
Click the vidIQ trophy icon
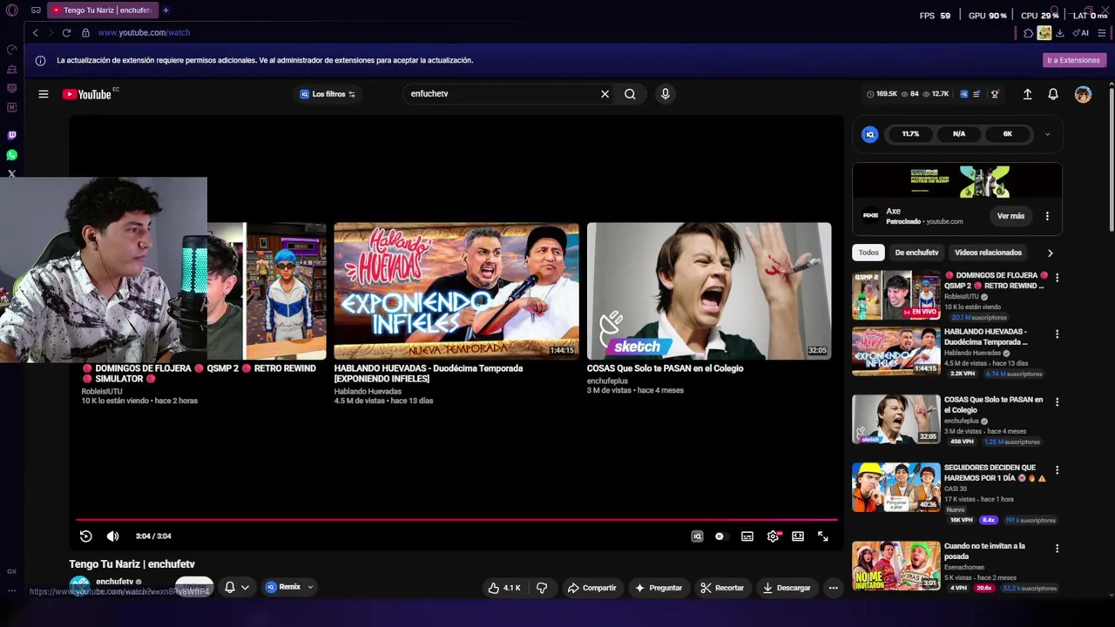[x=995, y=94]
